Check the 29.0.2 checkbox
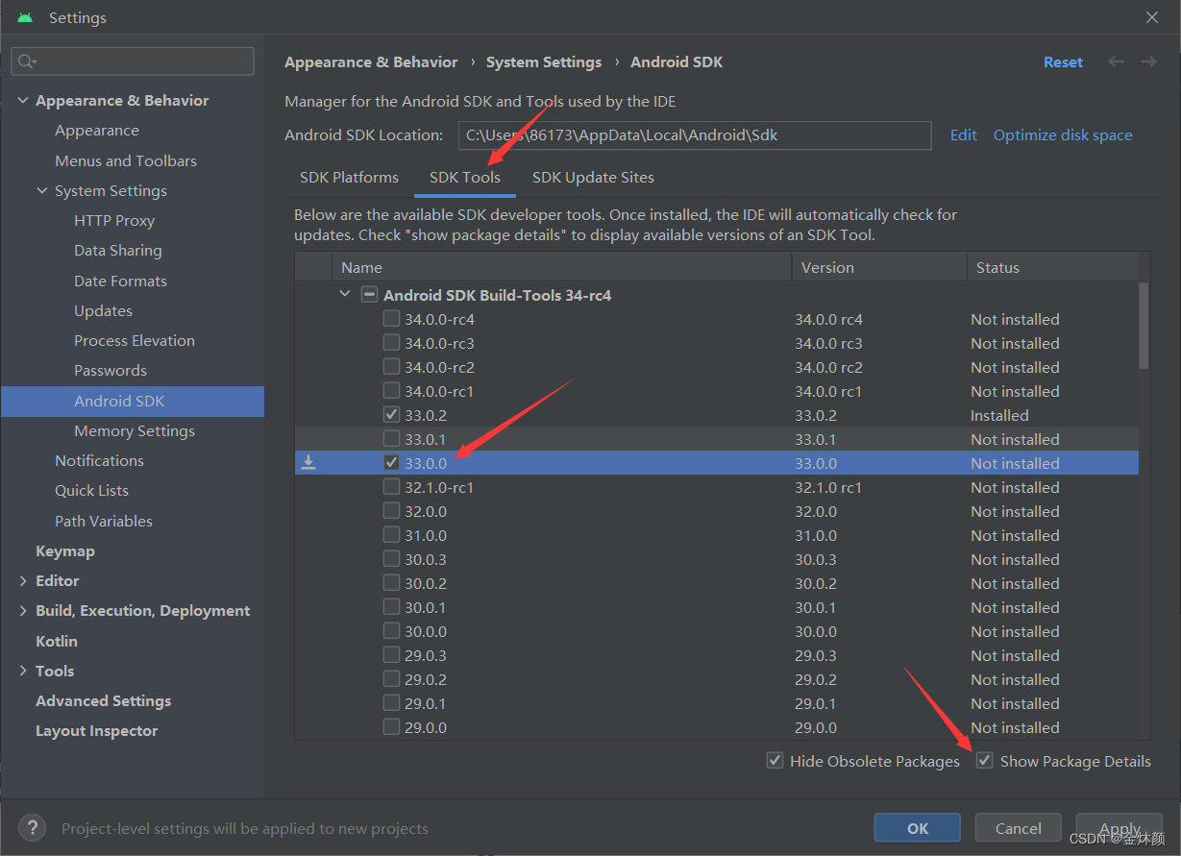This screenshot has height=856, width=1181. (x=391, y=678)
